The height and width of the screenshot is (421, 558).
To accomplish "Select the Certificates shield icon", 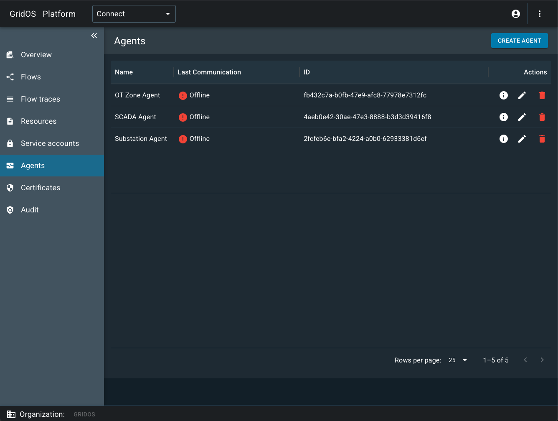I will (x=10, y=188).
